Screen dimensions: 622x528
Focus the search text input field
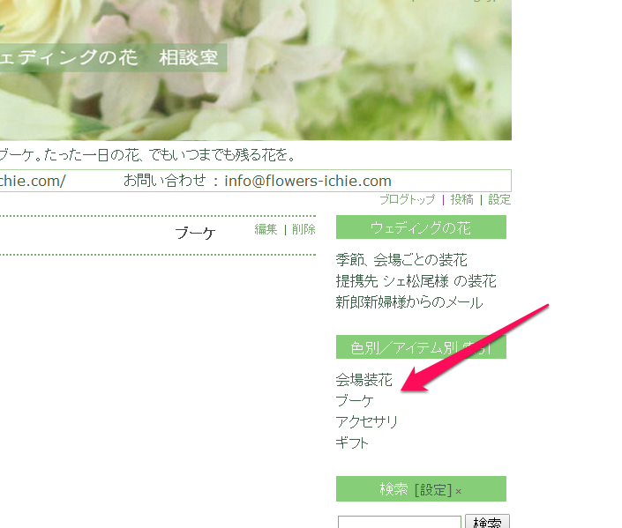coord(399,522)
